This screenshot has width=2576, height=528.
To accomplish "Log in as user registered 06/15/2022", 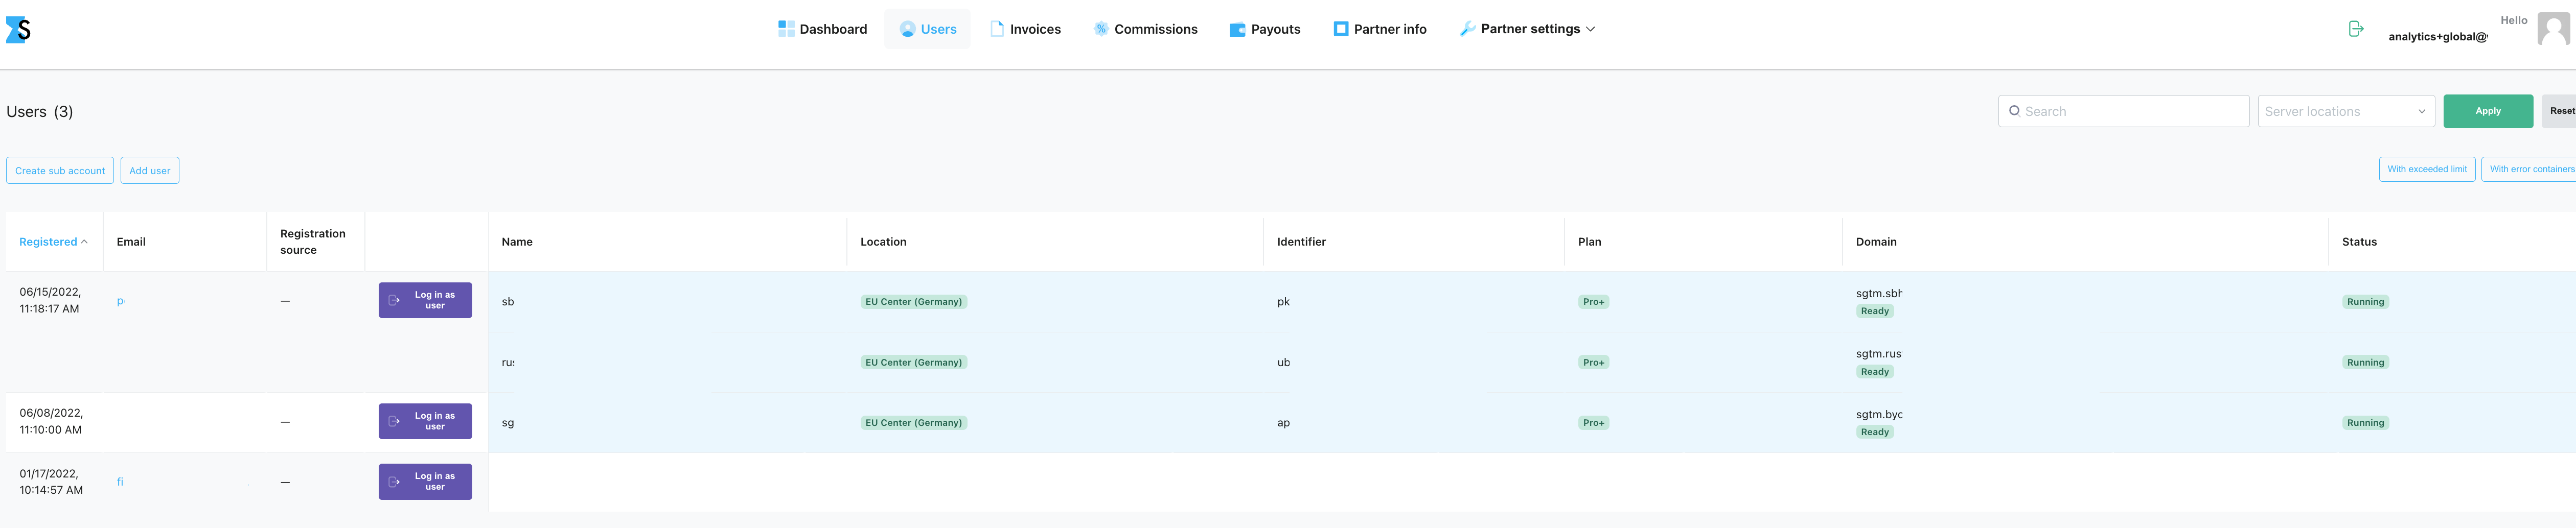I will (x=425, y=300).
